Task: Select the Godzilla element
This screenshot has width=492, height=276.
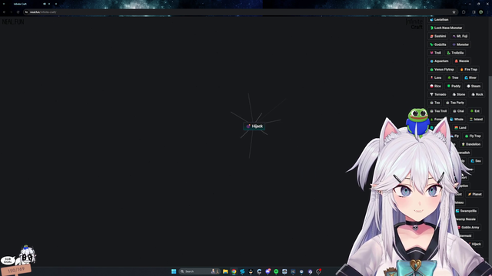Action: [437, 44]
